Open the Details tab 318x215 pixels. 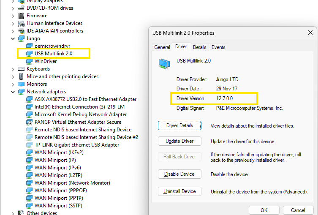tap(200, 47)
